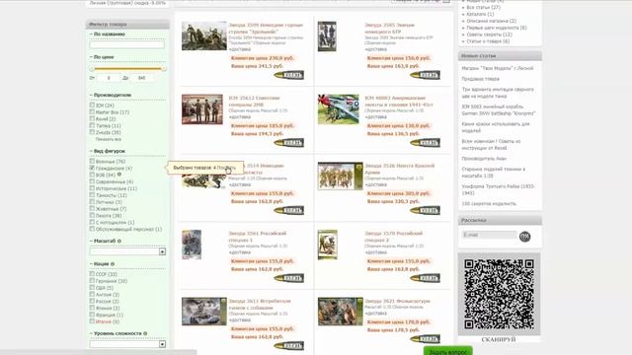Screen dimensions: 632x355
Task: Check the Zvezda (35) checkbox
Action: (x=92, y=132)
